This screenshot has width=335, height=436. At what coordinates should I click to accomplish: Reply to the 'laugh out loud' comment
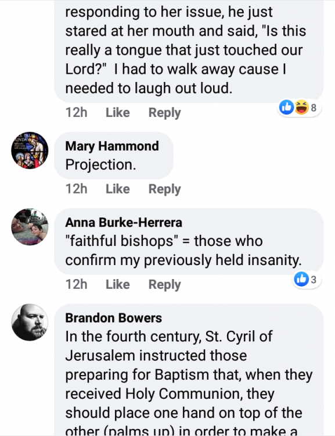pos(165,113)
